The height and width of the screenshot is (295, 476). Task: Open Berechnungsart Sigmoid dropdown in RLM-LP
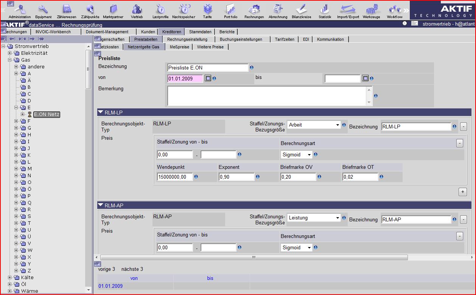[x=297, y=154]
